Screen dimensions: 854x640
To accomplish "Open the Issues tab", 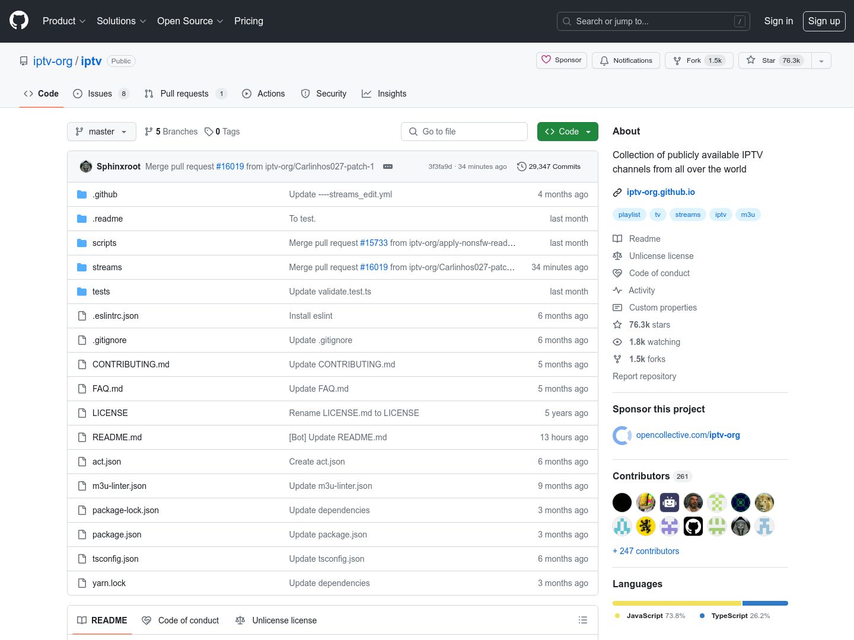I will click(100, 94).
